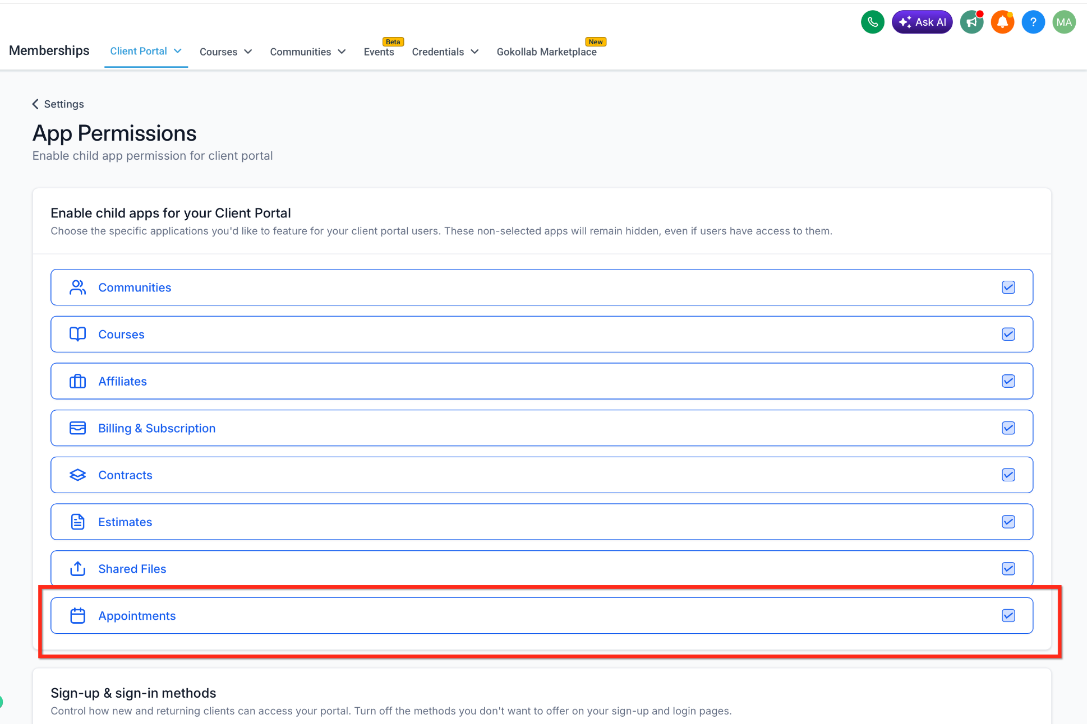
Task: Click the Communities app label
Action: [135, 287]
